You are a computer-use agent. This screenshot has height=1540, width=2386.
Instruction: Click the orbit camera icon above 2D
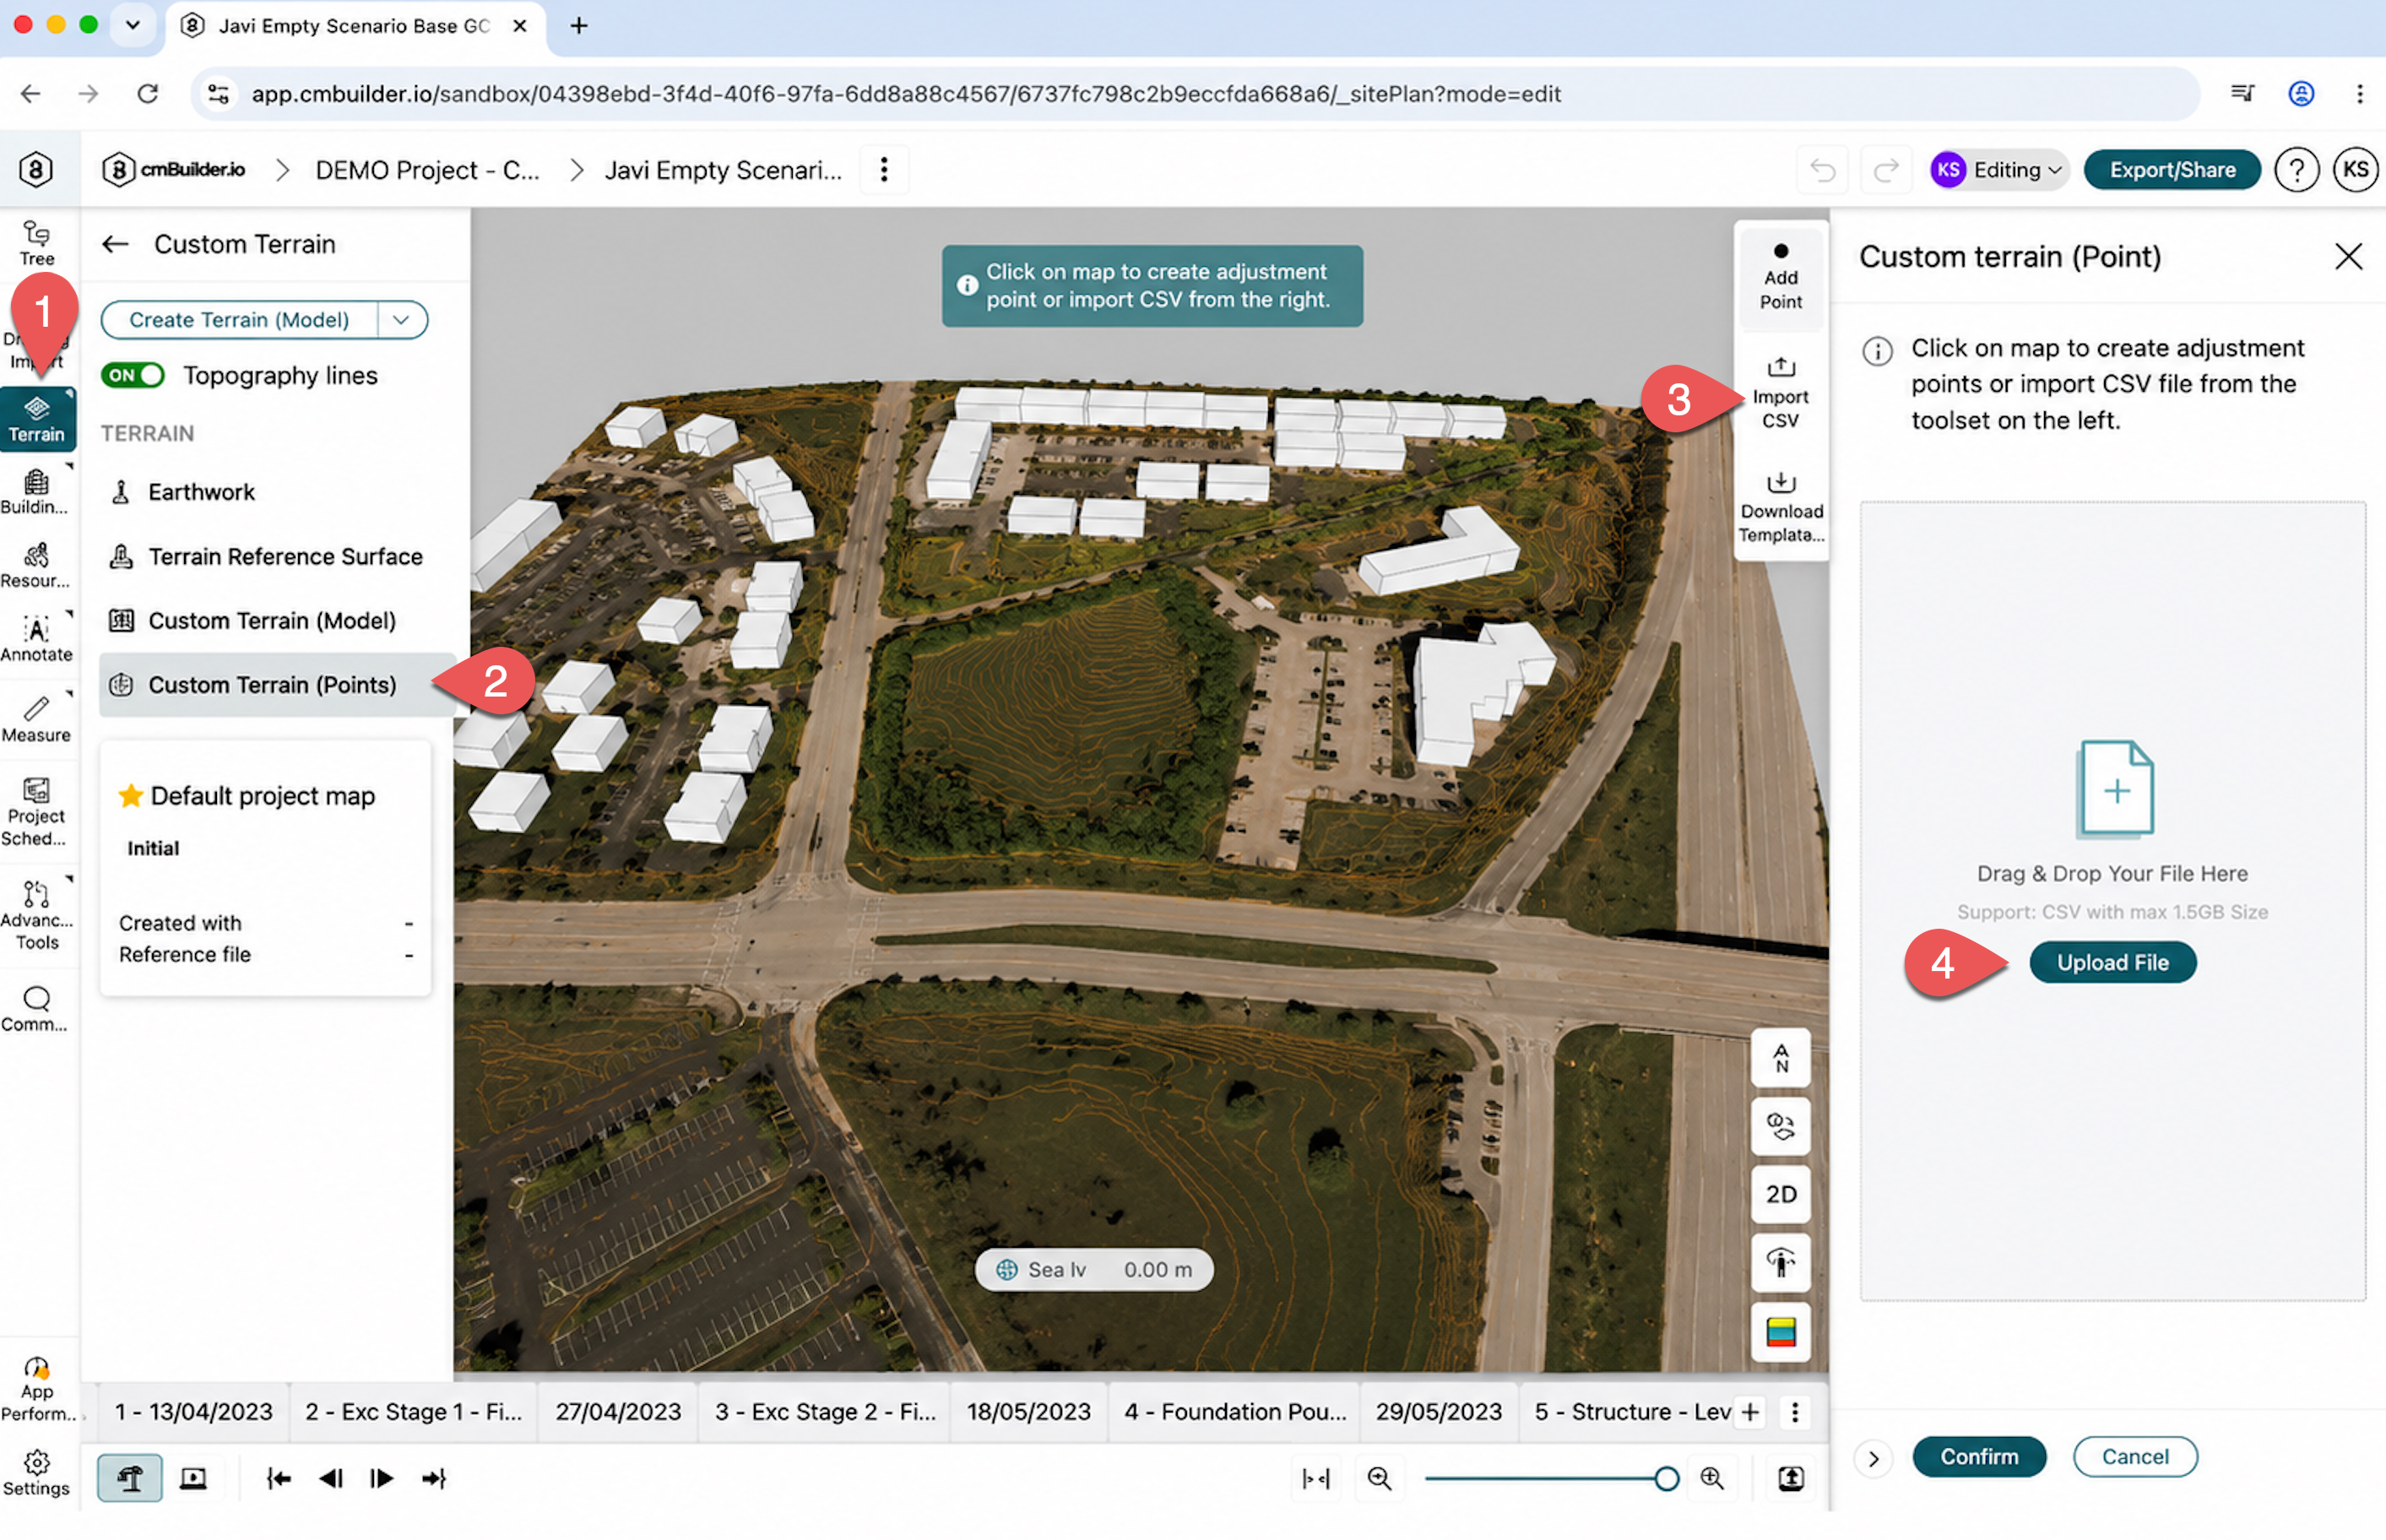1781,1126
